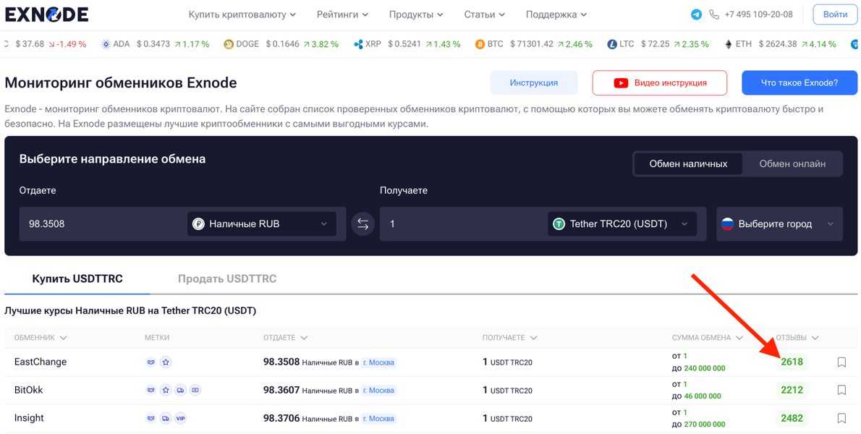The image size is (861, 434).
Task: Click the EXNODE logo
Action: tap(47, 14)
